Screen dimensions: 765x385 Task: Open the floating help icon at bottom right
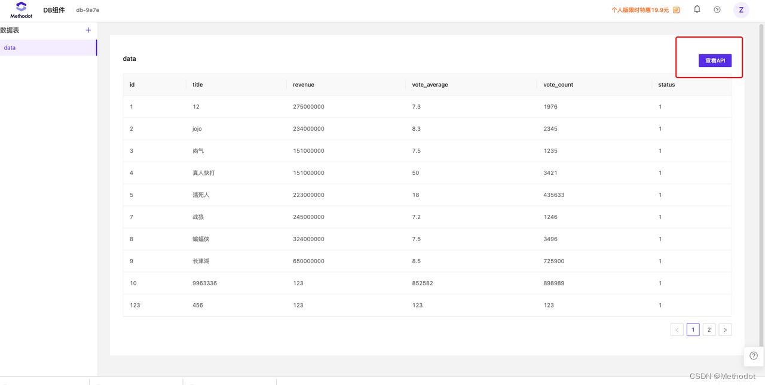click(x=754, y=356)
